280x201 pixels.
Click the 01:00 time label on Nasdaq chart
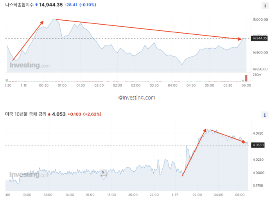click(62, 85)
